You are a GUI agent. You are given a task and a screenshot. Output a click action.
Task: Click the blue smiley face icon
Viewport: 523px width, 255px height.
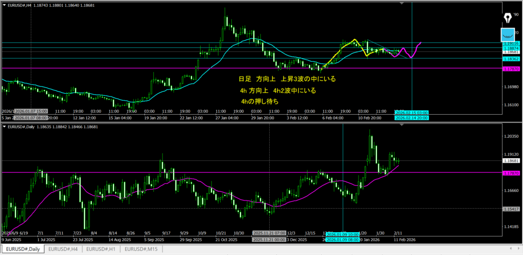pos(508,35)
